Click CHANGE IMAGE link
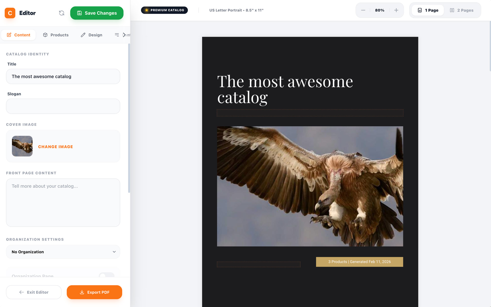This screenshot has height=307, width=491. click(x=55, y=147)
